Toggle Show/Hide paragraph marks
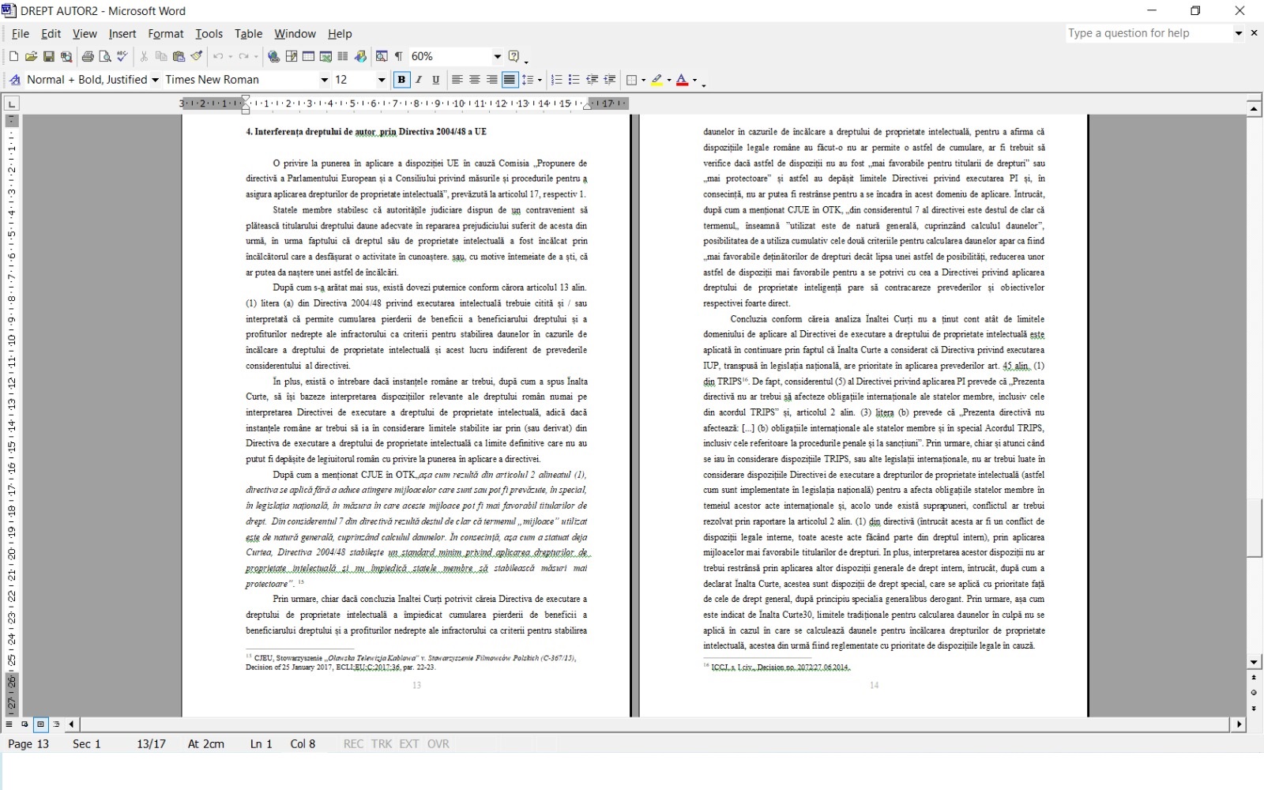Screen dimensions: 1264x790 pos(399,57)
